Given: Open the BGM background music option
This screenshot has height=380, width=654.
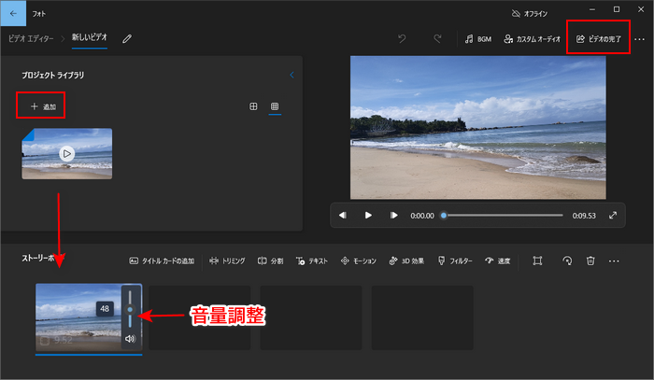Looking at the screenshot, I should coord(477,39).
